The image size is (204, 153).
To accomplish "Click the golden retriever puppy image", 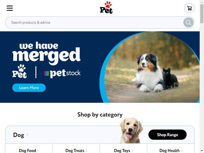I will [x=131, y=131].
